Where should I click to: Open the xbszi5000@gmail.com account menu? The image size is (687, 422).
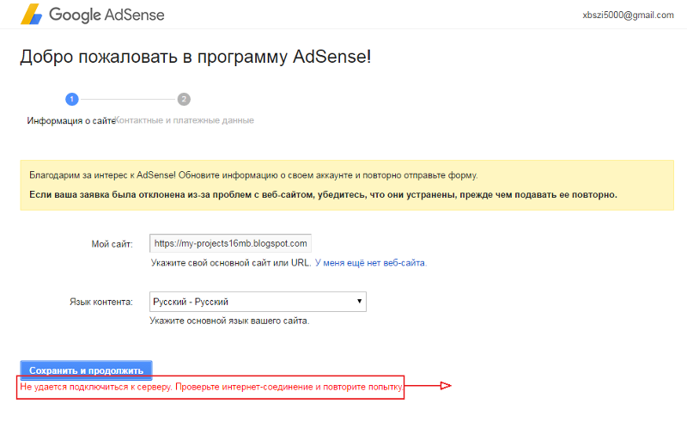[628, 15]
